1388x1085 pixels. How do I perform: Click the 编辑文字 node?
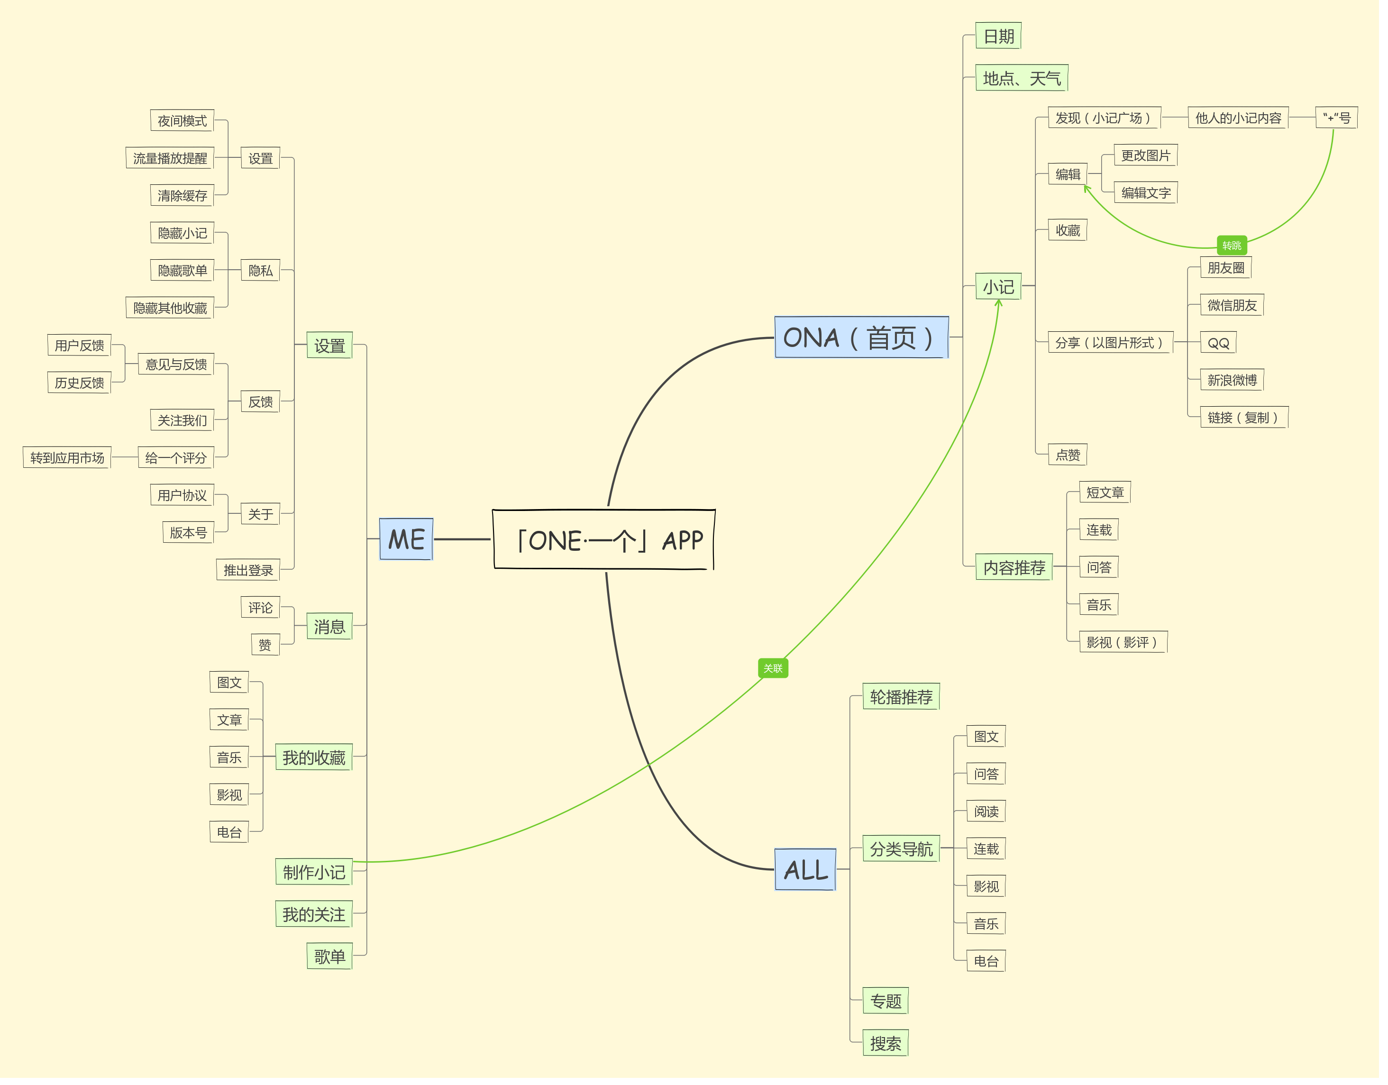[x=1152, y=194]
